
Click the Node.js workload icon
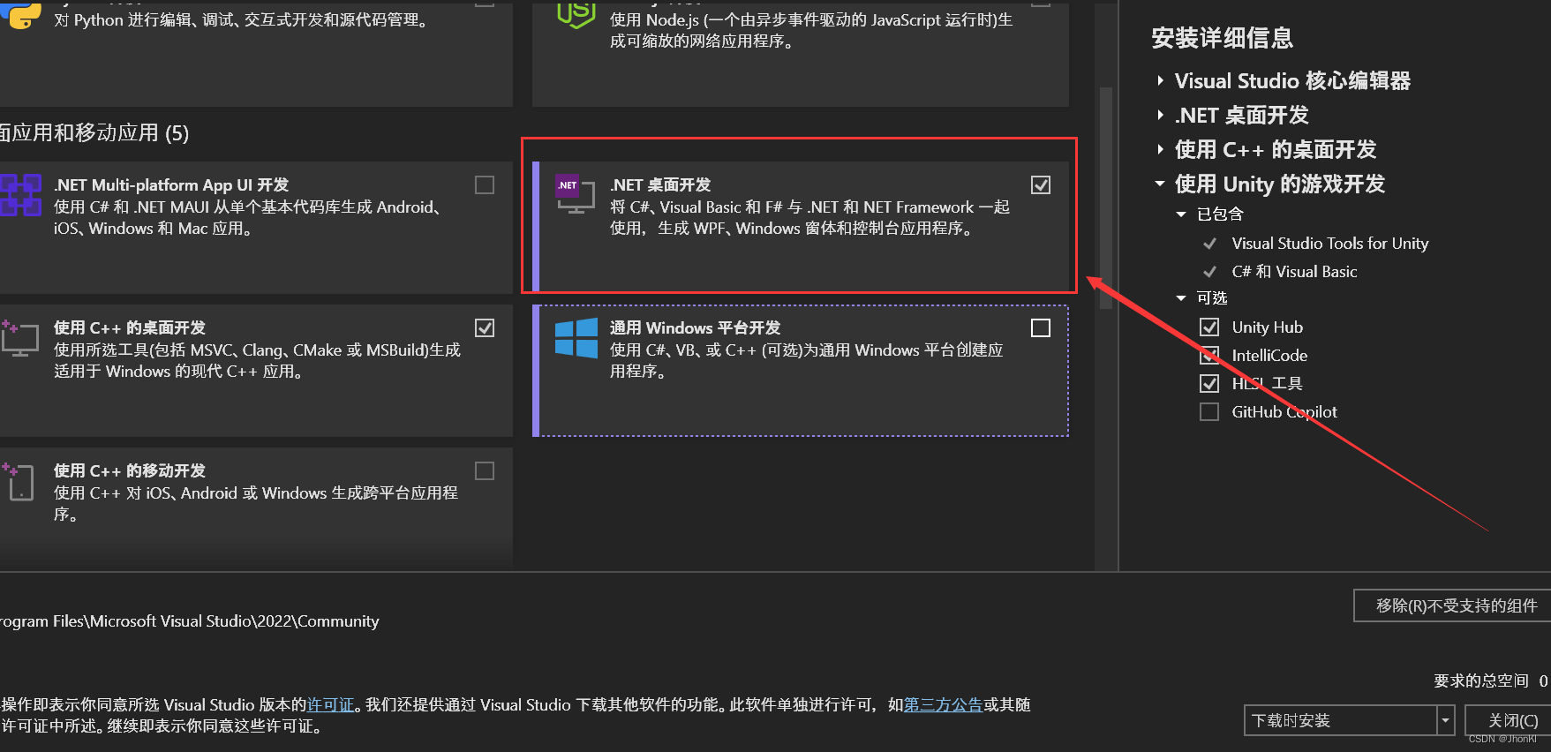pos(576,14)
